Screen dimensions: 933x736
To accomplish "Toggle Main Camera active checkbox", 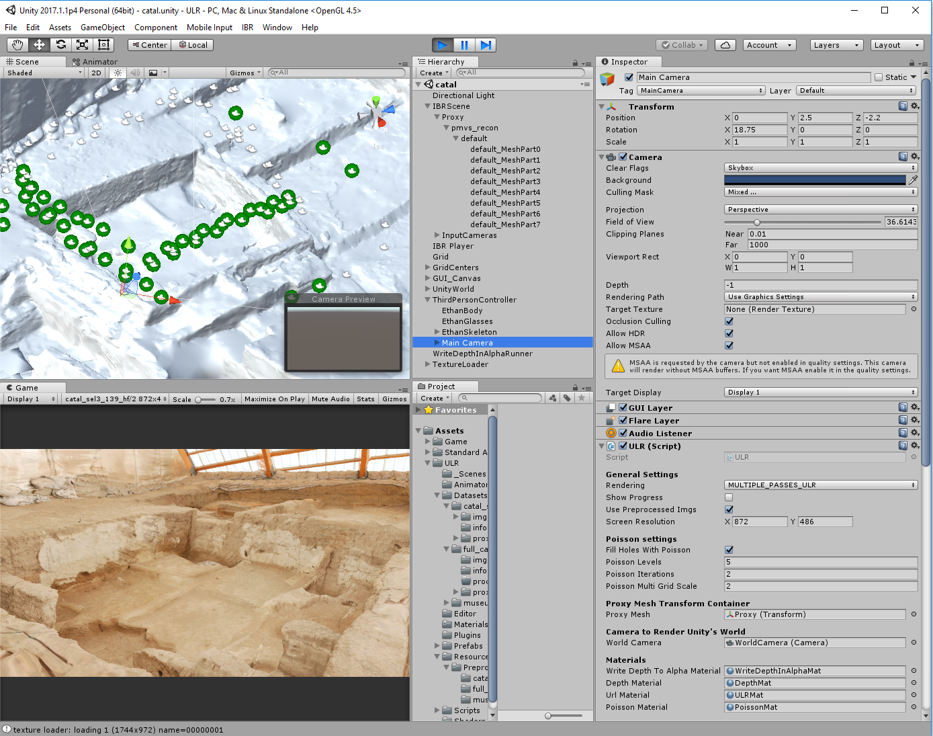I will (629, 77).
